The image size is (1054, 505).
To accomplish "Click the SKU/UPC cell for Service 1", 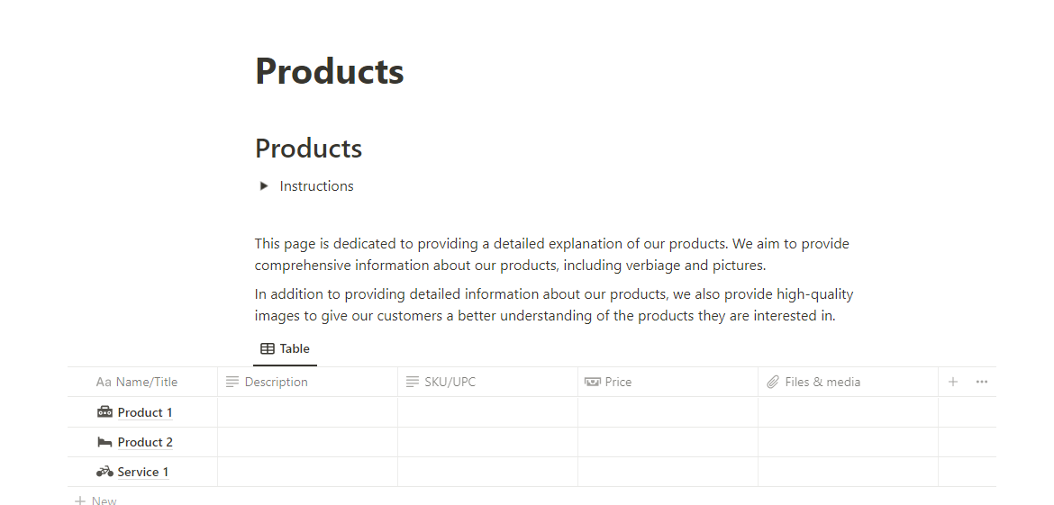I will [487, 472].
